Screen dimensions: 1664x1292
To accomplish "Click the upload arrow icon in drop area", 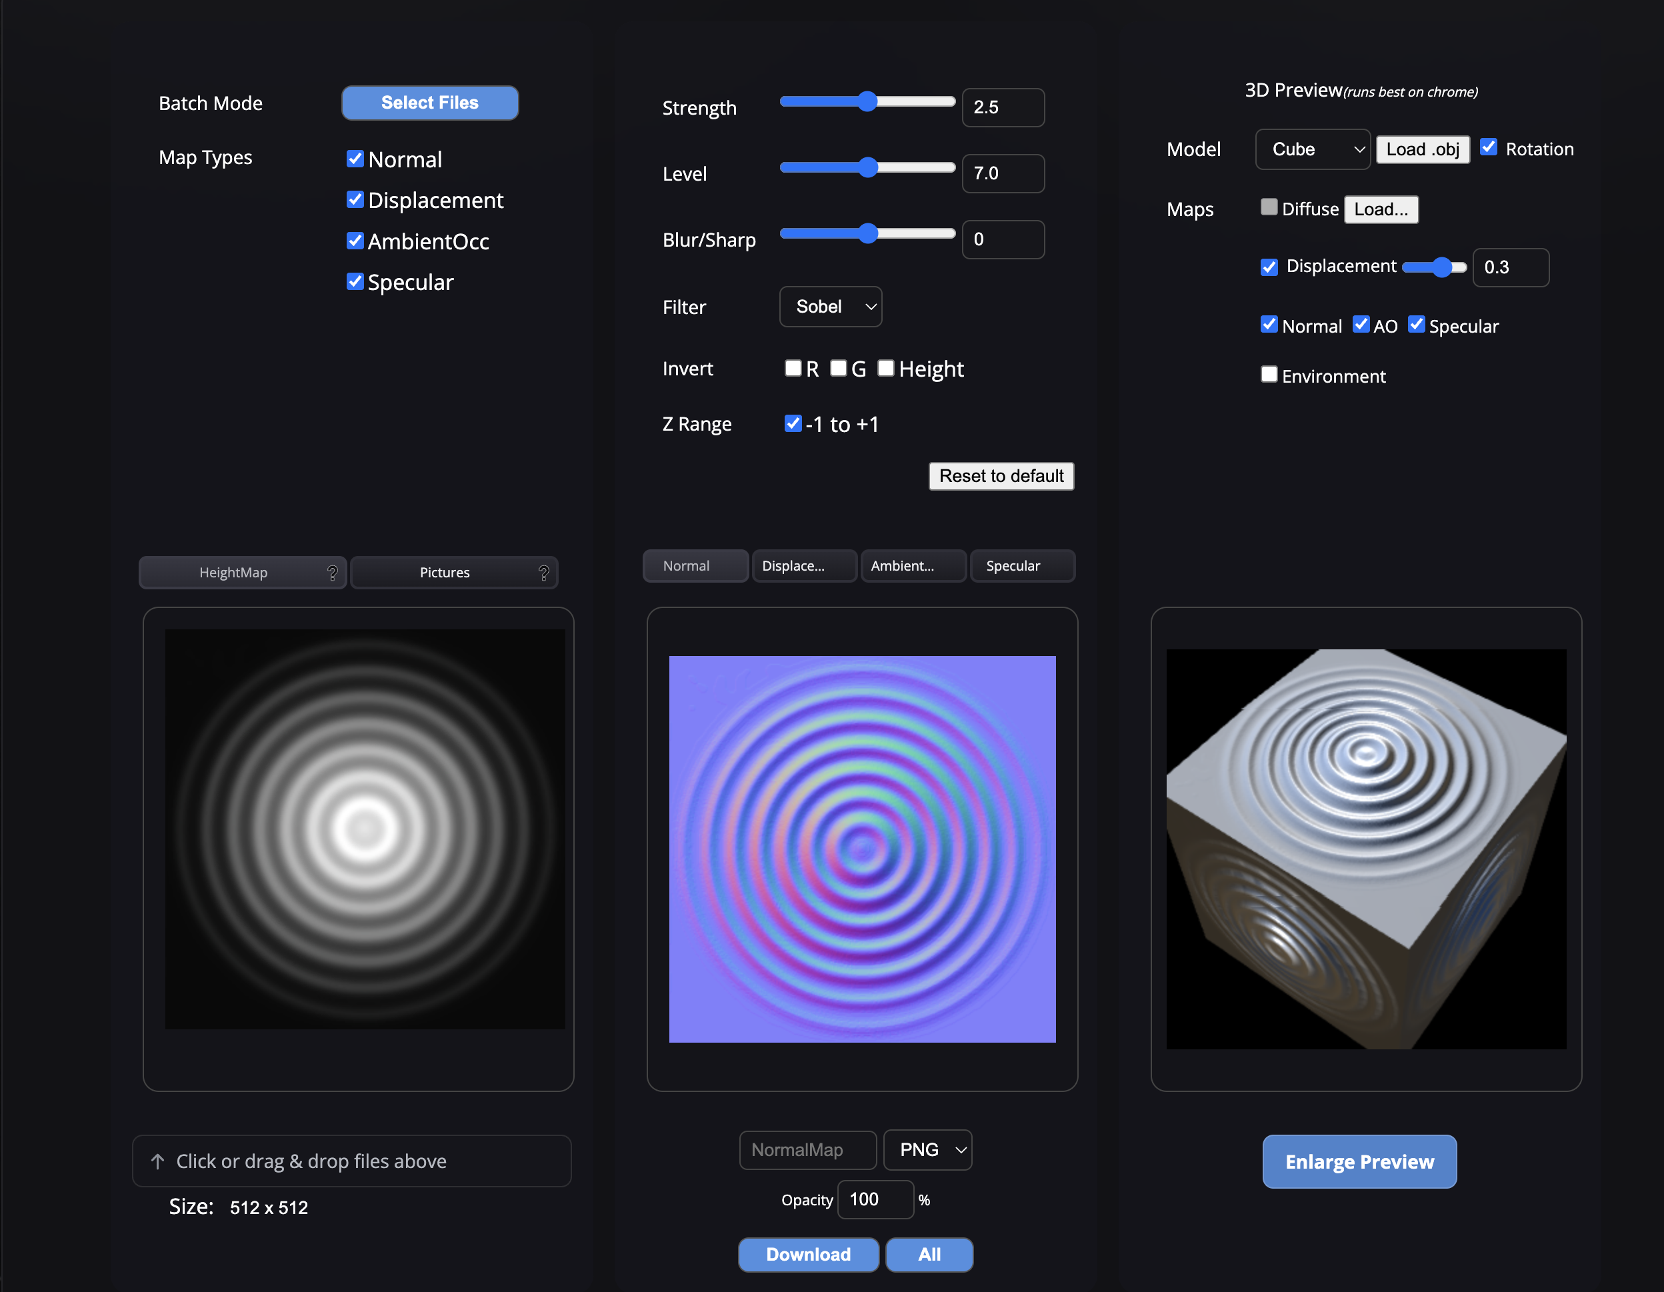I will [x=158, y=1161].
